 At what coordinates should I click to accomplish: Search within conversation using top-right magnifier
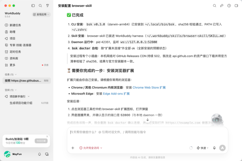(x=215, y=6)
